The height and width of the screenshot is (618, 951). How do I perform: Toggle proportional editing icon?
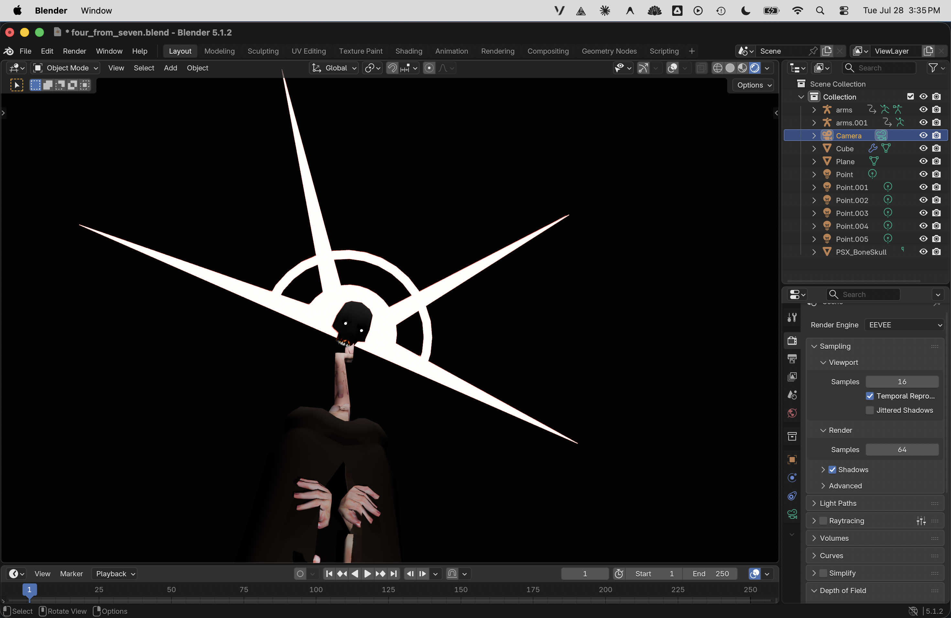(x=429, y=68)
